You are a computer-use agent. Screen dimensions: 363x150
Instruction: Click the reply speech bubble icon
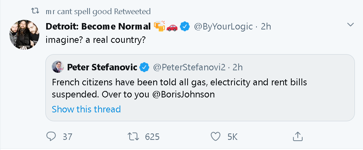coord(51,137)
